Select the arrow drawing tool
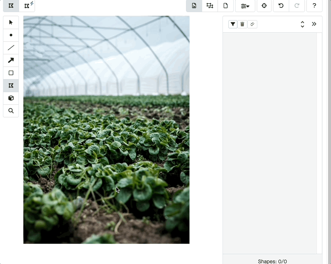This screenshot has width=331, height=264. [x=11, y=60]
